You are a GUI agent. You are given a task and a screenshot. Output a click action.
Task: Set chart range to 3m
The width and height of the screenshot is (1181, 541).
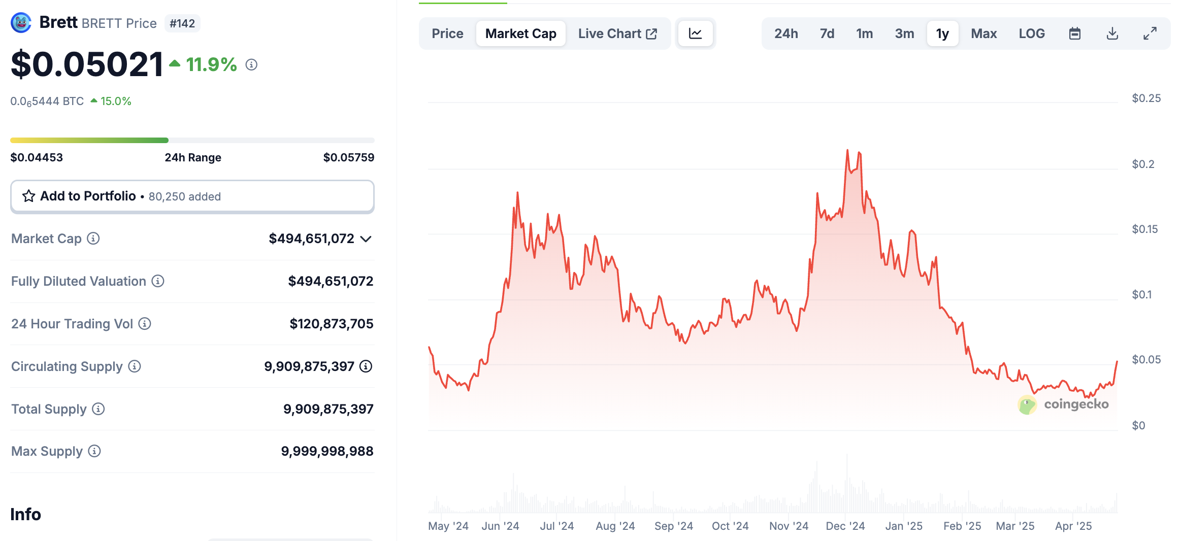point(904,33)
